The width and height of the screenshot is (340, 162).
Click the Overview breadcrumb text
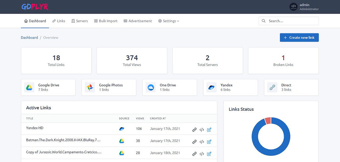coord(51,38)
